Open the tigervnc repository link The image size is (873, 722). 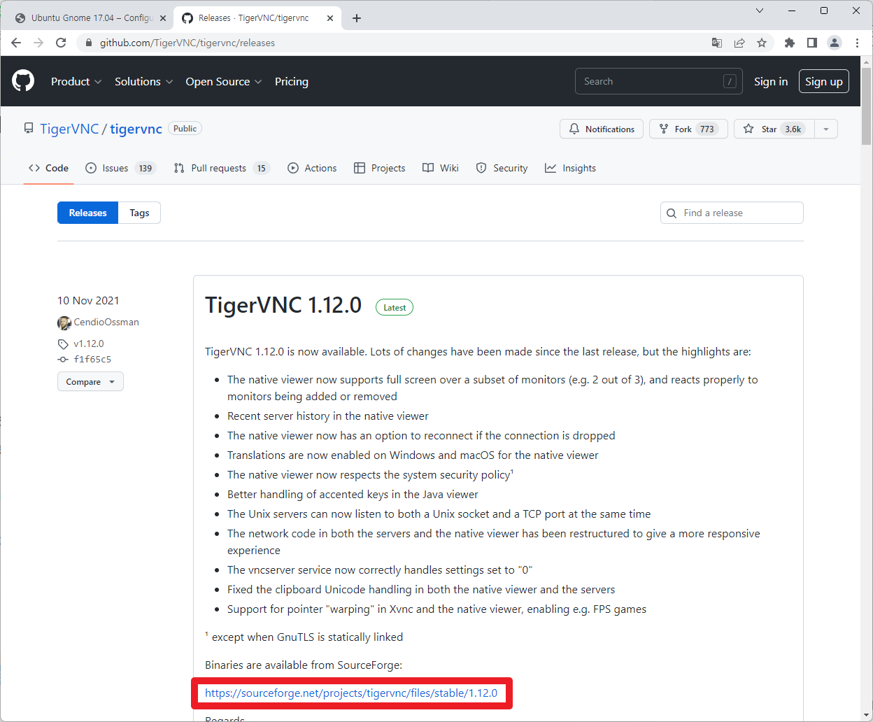[136, 129]
